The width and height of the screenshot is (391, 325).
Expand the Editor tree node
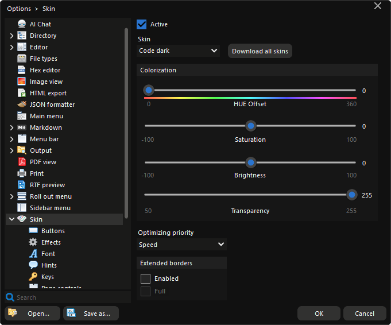point(11,47)
